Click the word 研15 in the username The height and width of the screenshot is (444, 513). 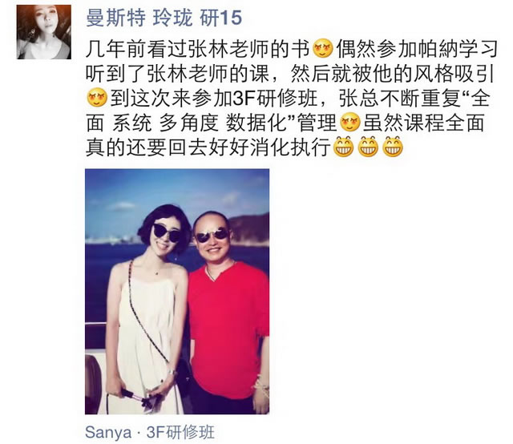pyautogui.click(x=221, y=18)
